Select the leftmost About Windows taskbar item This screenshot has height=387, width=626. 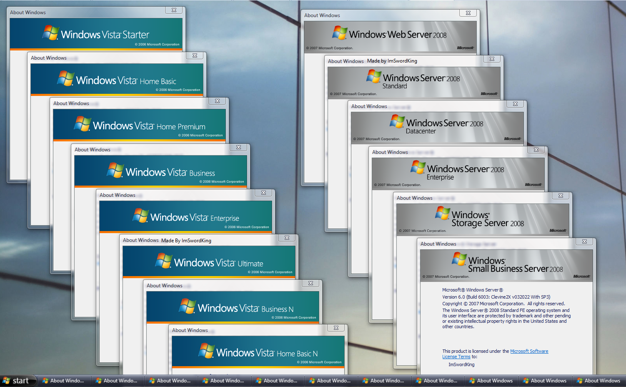(x=64, y=380)
